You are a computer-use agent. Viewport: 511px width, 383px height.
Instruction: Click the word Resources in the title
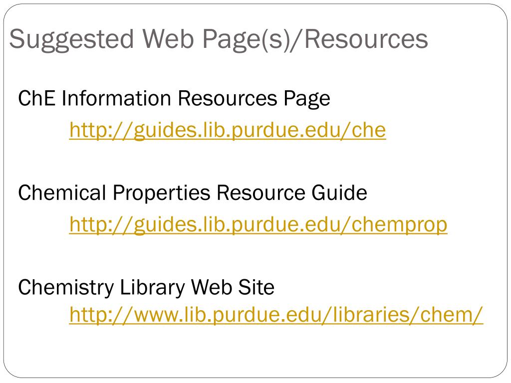pyautogui.click(x=366, y=39)
